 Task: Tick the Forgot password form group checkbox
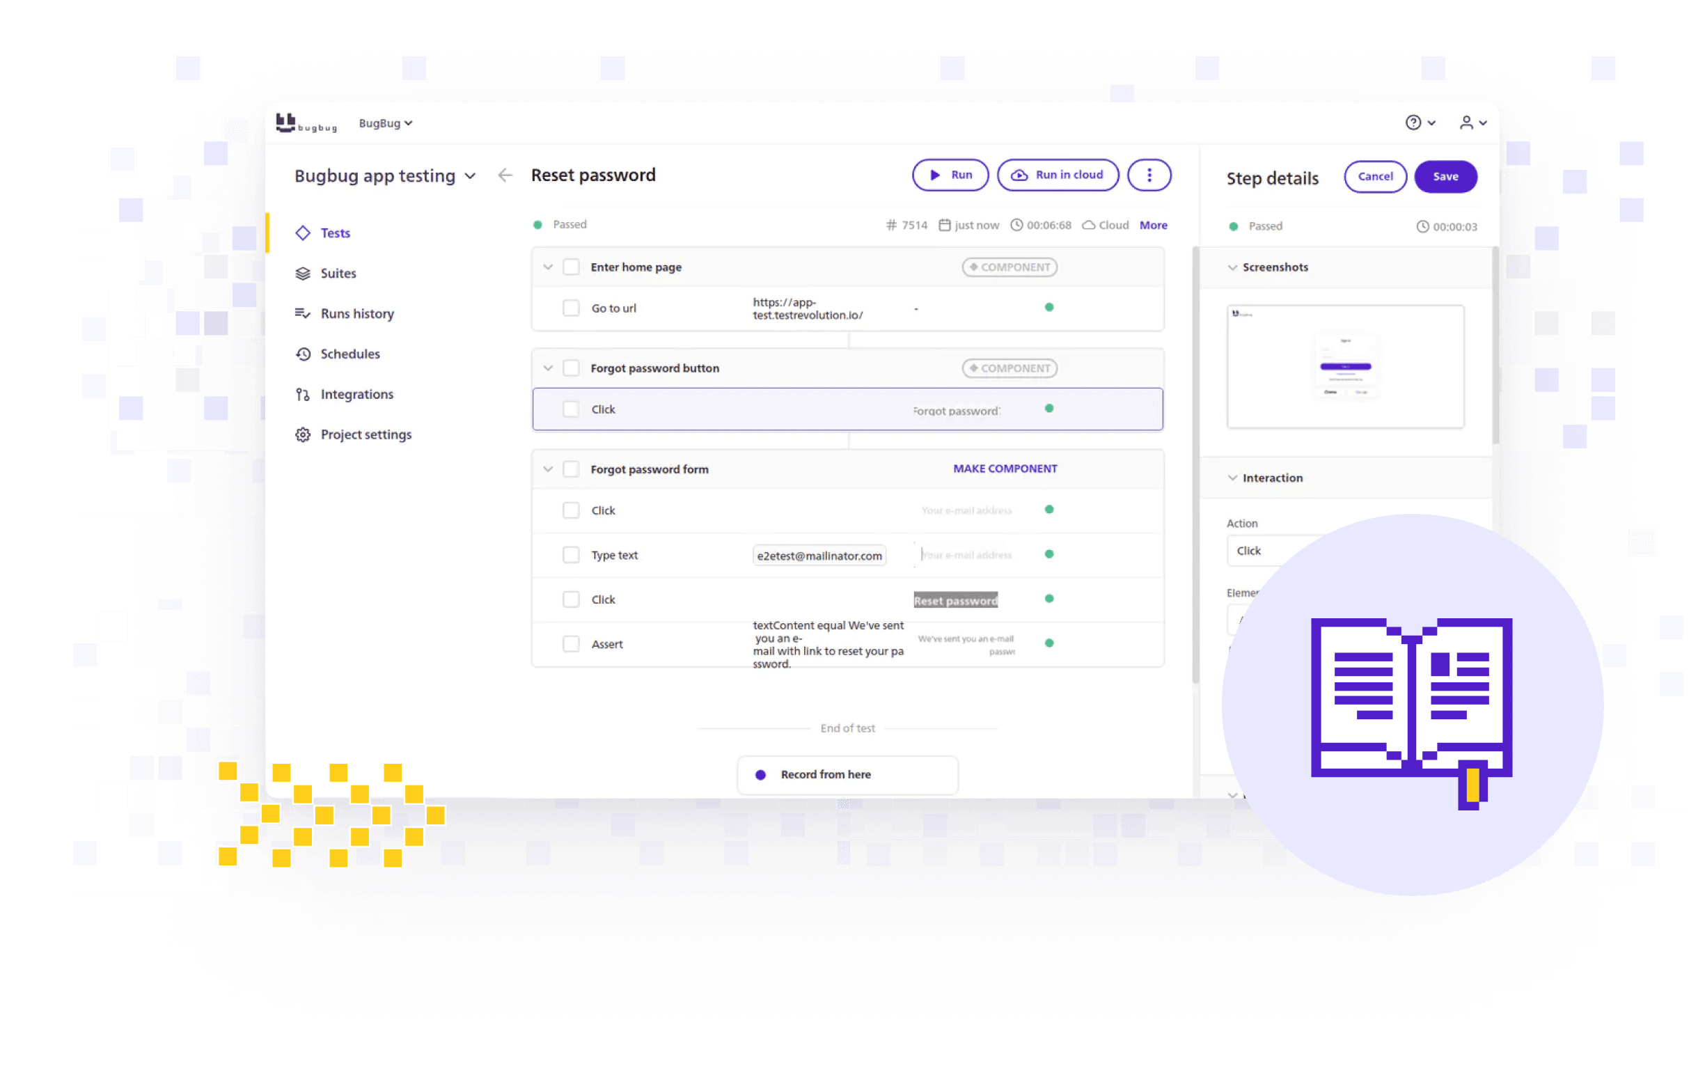pyautogui.click(x=571, y=469)
